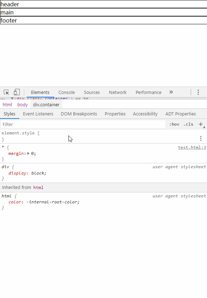207x298 pixels.
Task: Open the Event Listeners sub-tab
Action: tap(38, 114)
